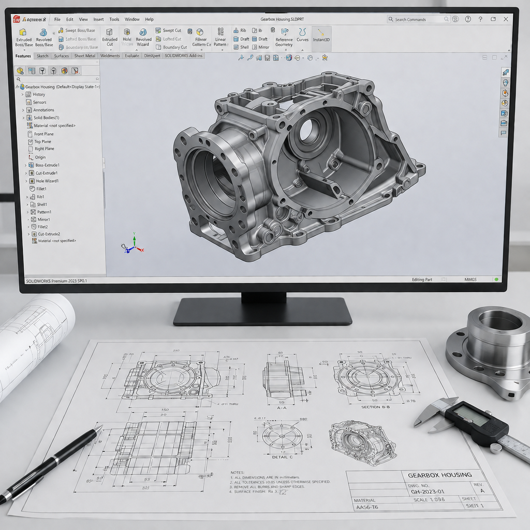
Task: Select the Origin tree item
Action: point(37,157)
